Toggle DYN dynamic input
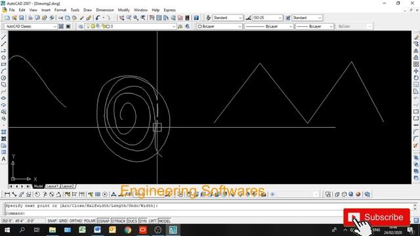The height and width of the screenshot is (236, 420). tap(143, 221)
